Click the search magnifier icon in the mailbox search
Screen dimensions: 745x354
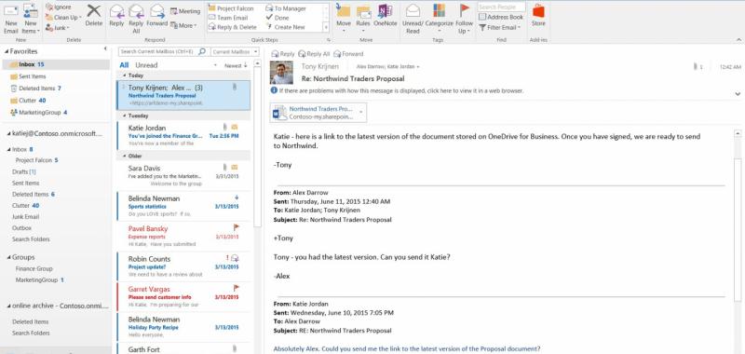coord(202,51)
